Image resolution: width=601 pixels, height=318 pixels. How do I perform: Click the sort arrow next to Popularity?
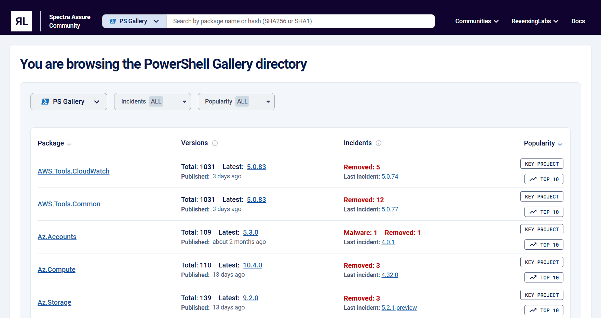[x=560, y=143]
